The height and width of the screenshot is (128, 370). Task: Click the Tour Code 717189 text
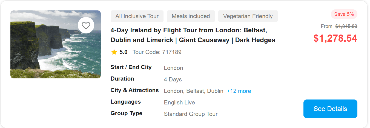(157, 52)
